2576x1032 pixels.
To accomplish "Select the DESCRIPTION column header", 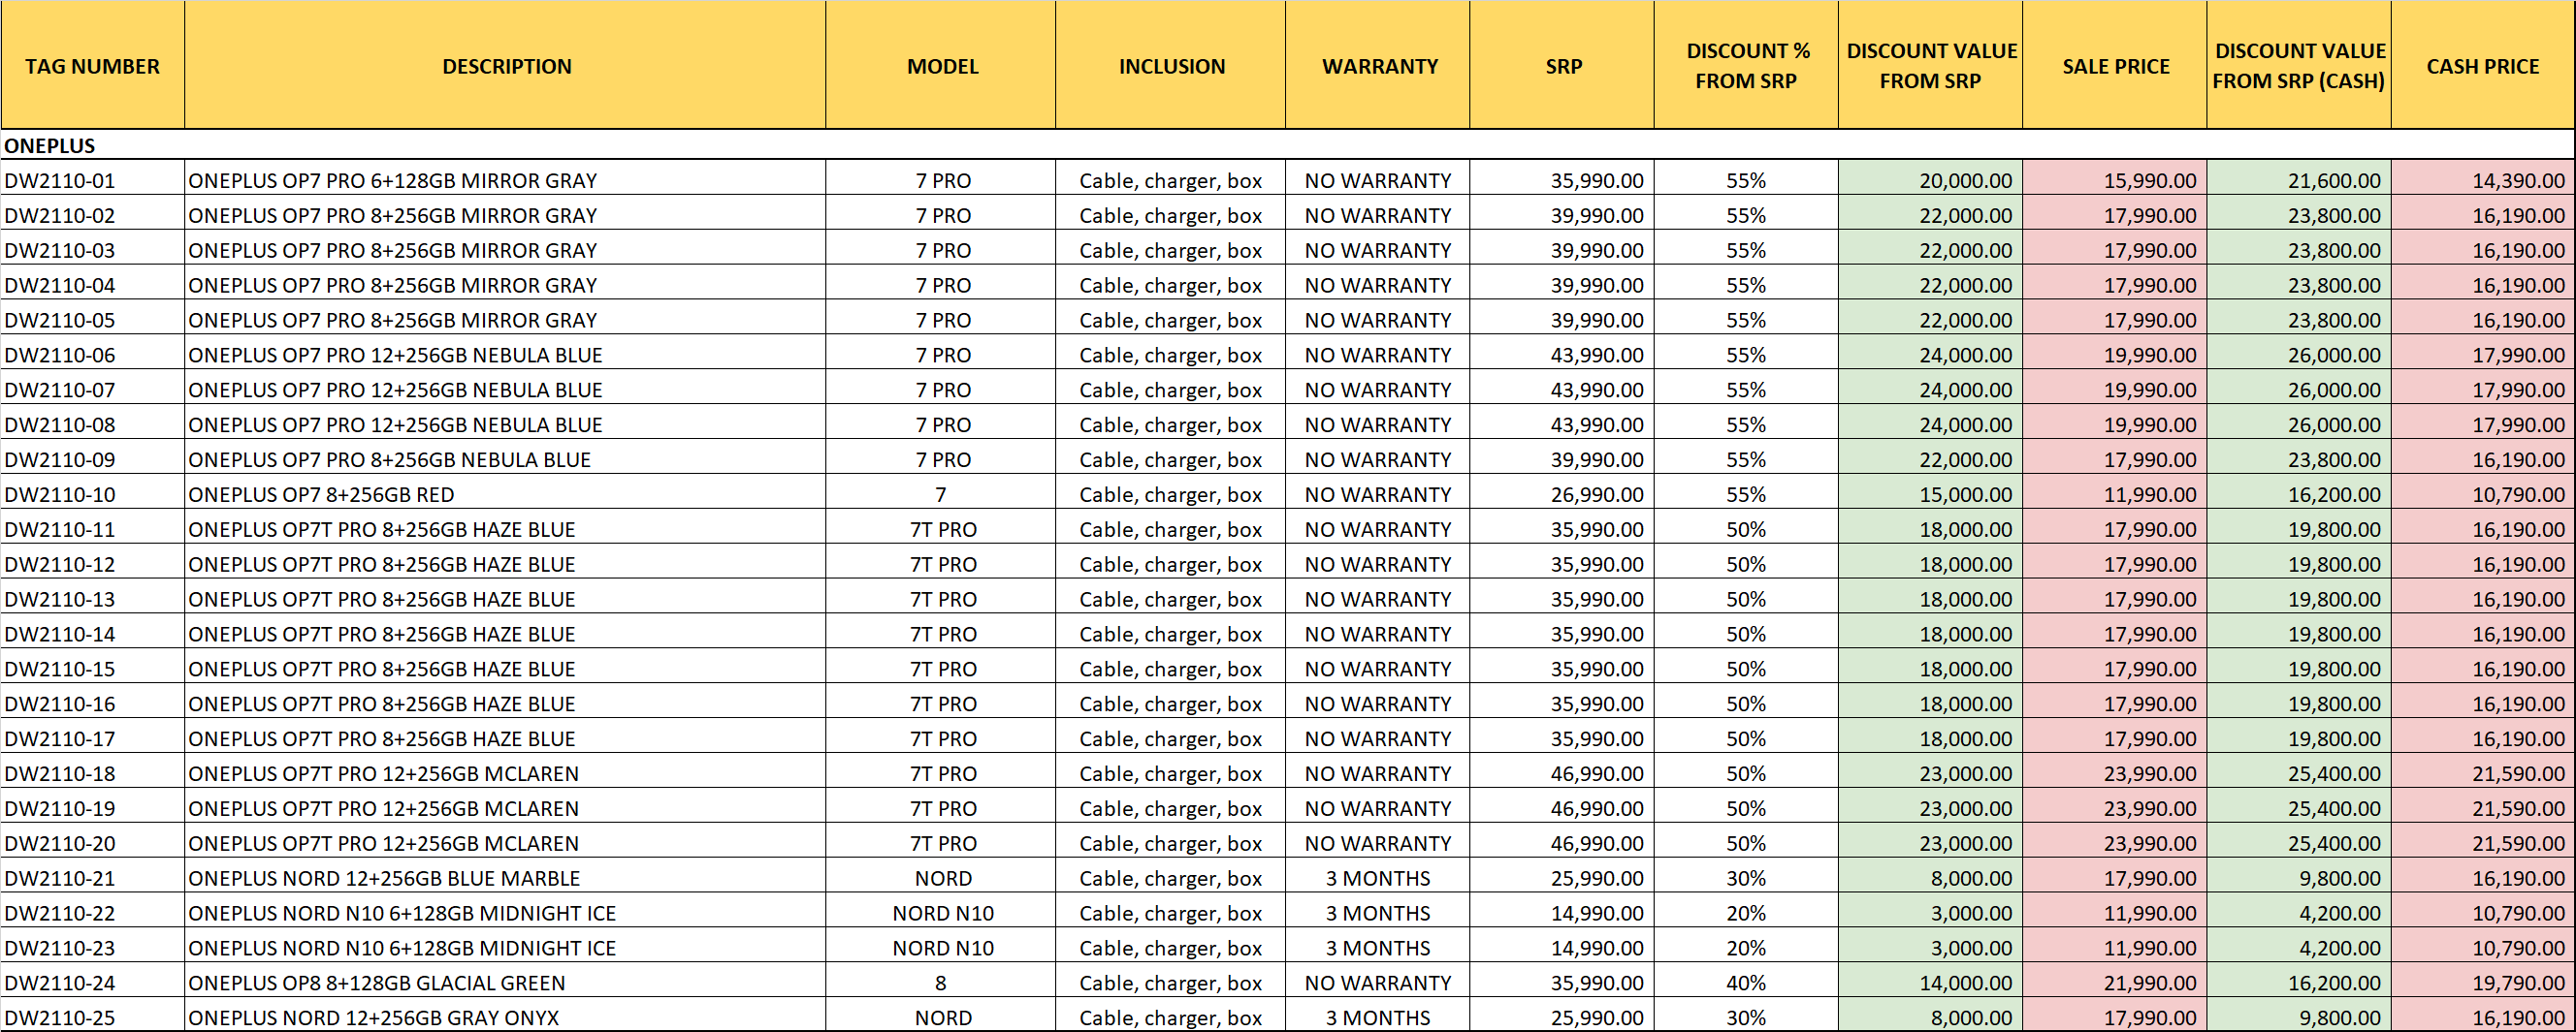I will (505, 65).
